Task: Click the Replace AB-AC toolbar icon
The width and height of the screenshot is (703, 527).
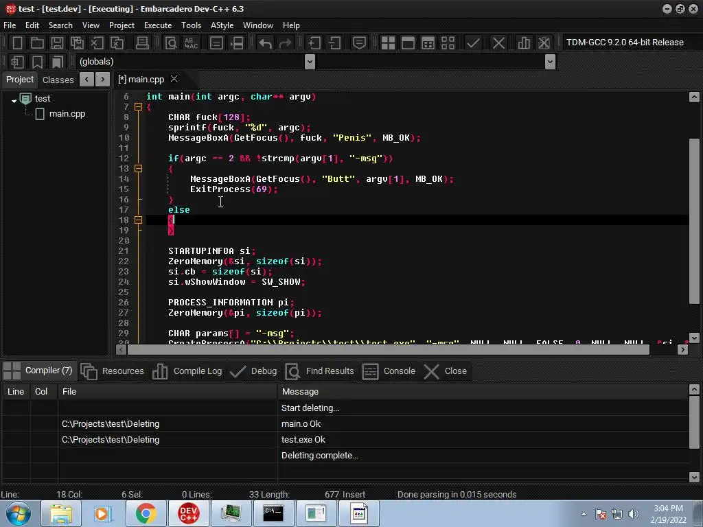Action: click(191, 43)
